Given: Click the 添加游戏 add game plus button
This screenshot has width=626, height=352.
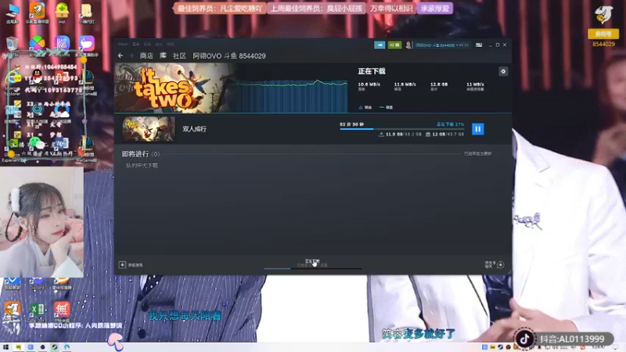Looking at the screenshot, I should pos(130,264).
